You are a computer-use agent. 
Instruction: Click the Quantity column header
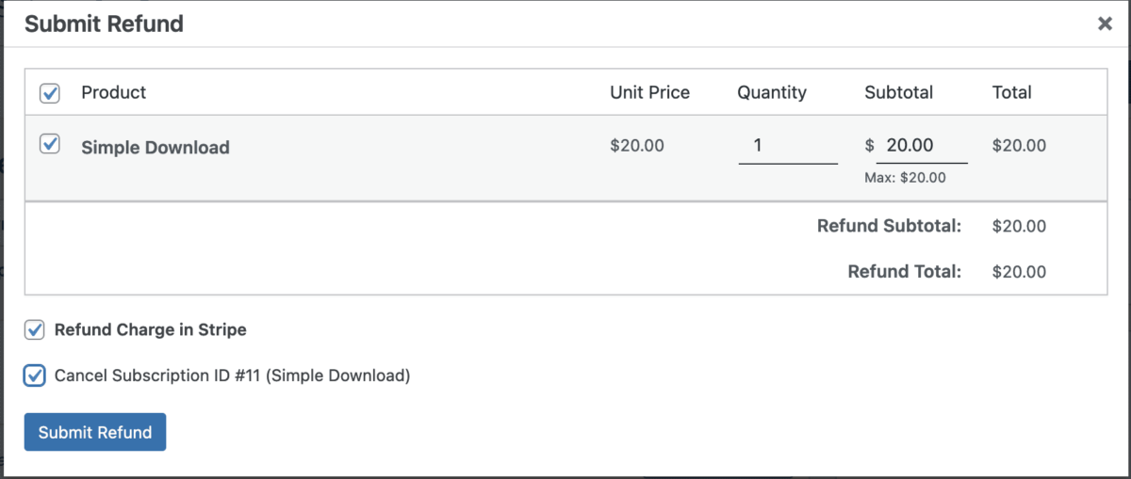pos(772,92)
